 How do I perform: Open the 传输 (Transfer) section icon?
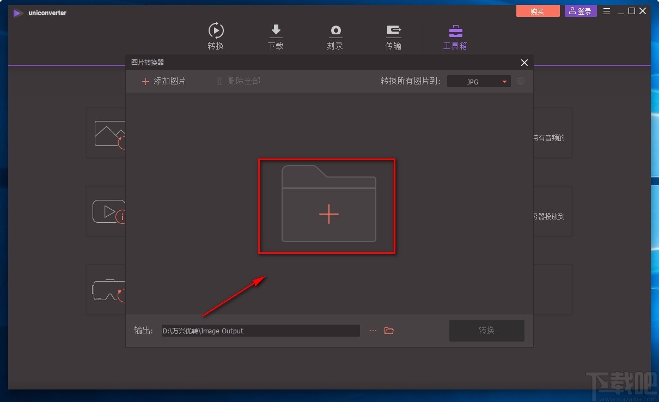tap(393, 31)
